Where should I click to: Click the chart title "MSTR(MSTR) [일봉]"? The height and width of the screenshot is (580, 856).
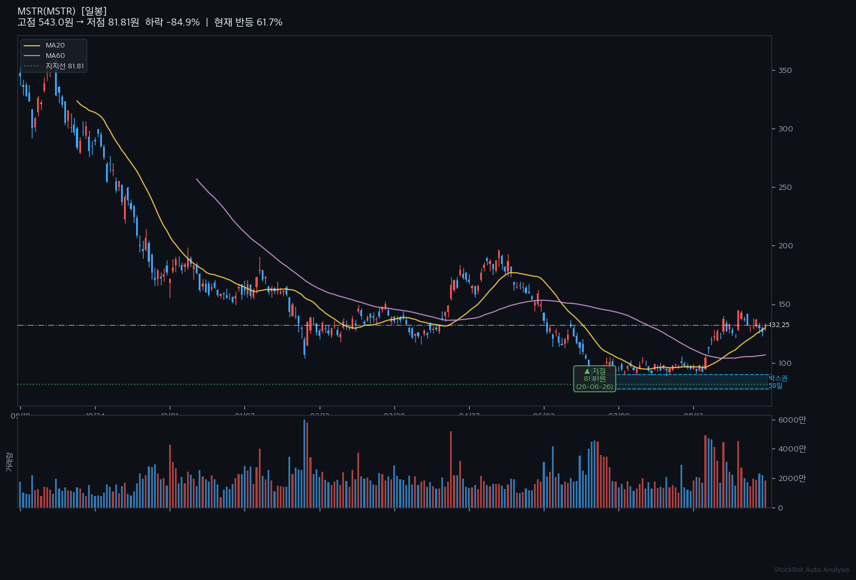point(62,11)
